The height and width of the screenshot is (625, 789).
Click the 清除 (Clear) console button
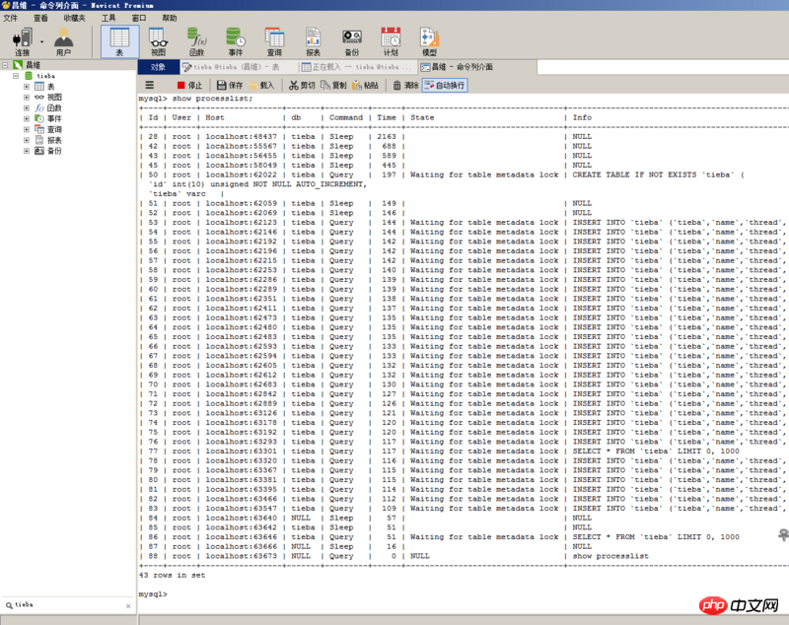405,86
